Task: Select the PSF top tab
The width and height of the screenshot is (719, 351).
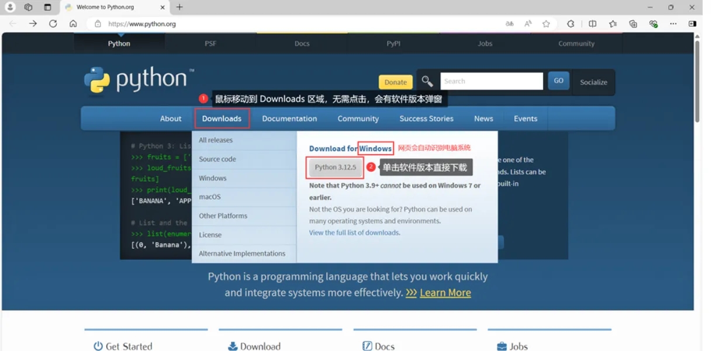Action: point(210,43)
